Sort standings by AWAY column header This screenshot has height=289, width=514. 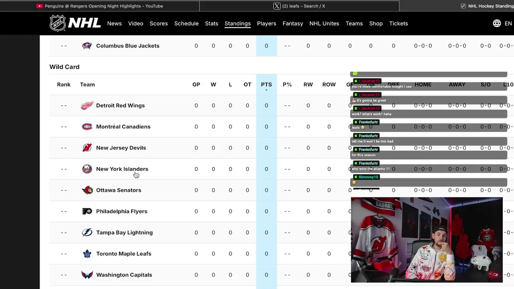[457, 85]
